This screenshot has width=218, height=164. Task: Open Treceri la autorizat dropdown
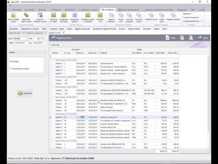click(x=191, y=17)
